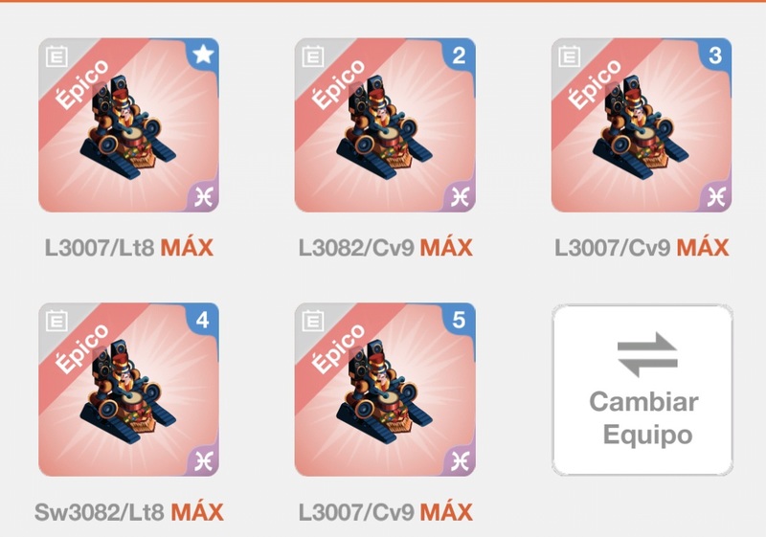766x537 pixels.
Task: Tap the Pisces symbol on card 2
Action: [x=461, y=197]
